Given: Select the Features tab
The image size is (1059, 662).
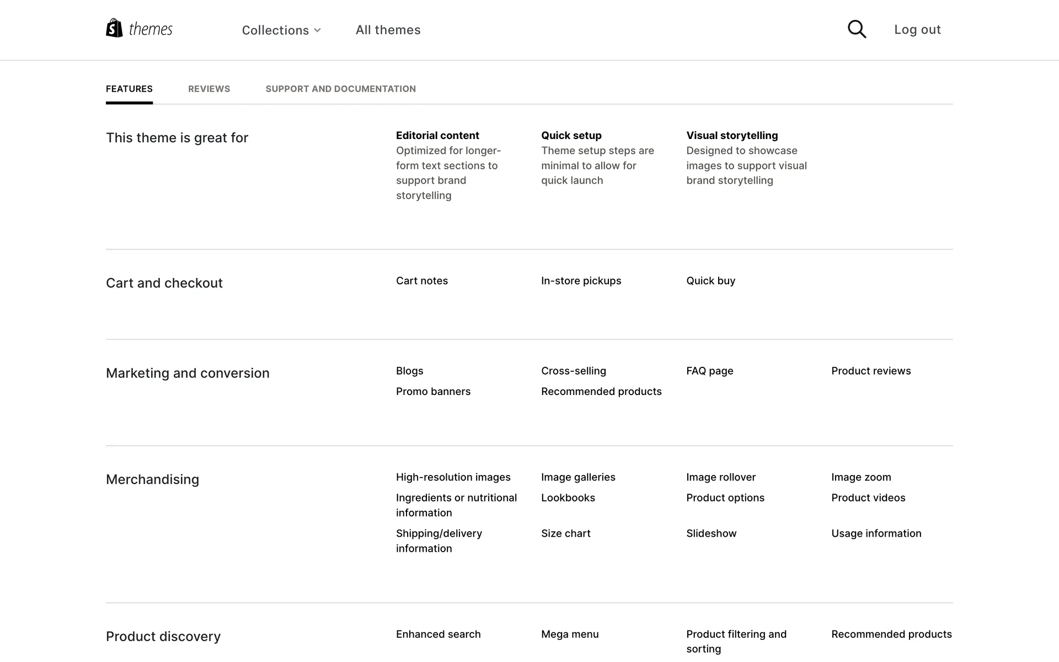Looking at the screenshot, I should click(129, 89).
